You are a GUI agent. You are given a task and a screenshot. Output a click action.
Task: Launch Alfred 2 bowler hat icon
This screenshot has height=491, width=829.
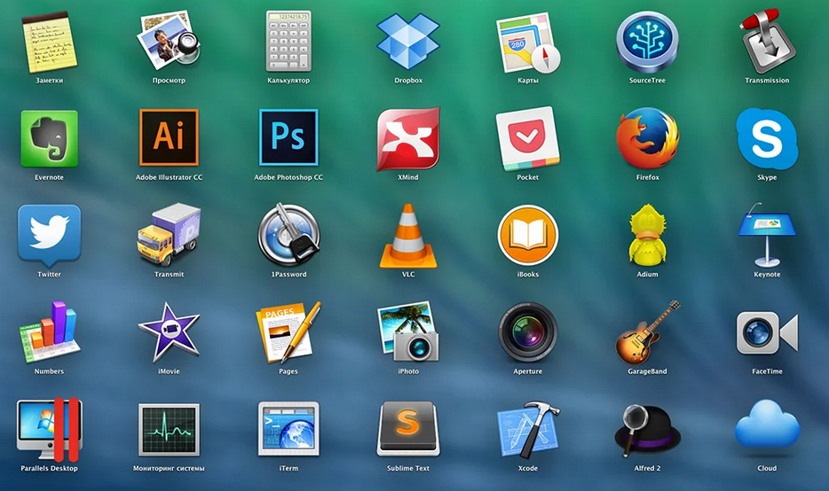pyautogui.click(x=647, y=430)
